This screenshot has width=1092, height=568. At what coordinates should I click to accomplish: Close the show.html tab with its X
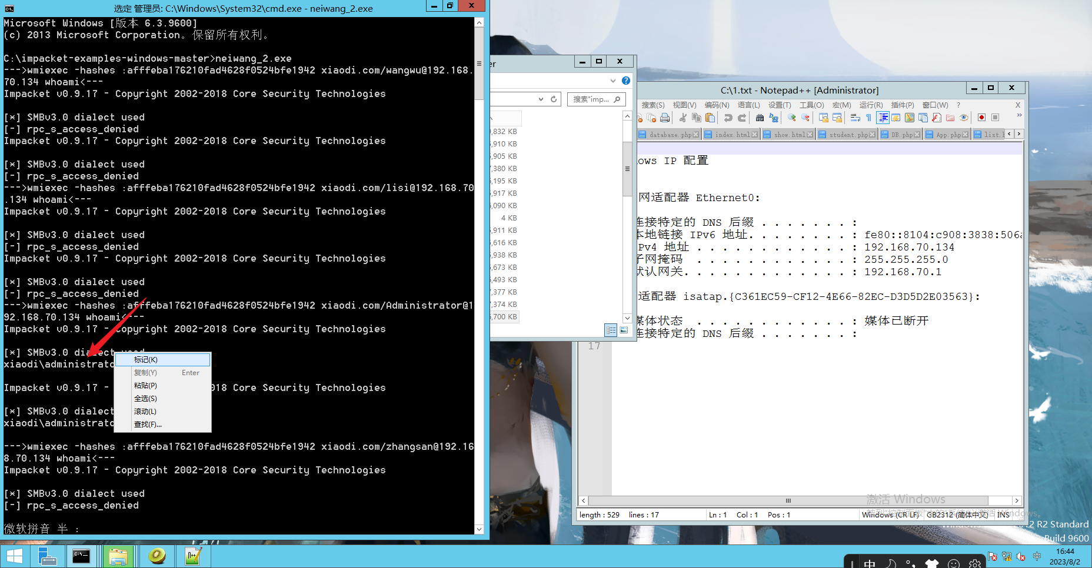(x=810, y=134)
